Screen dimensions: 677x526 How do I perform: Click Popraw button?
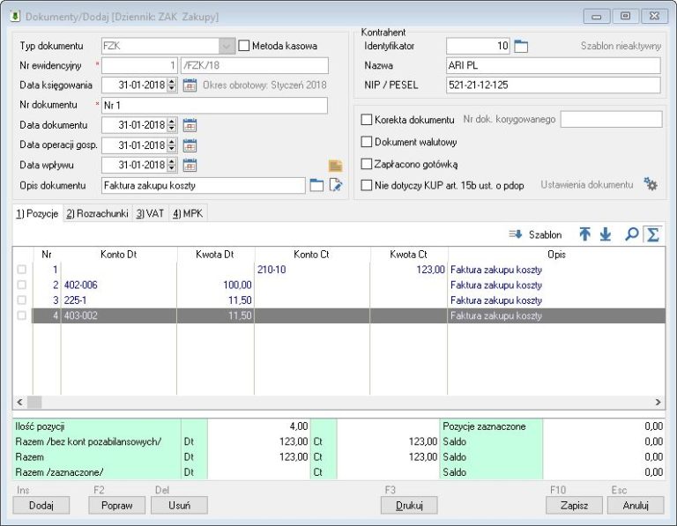tap(116, 505)
